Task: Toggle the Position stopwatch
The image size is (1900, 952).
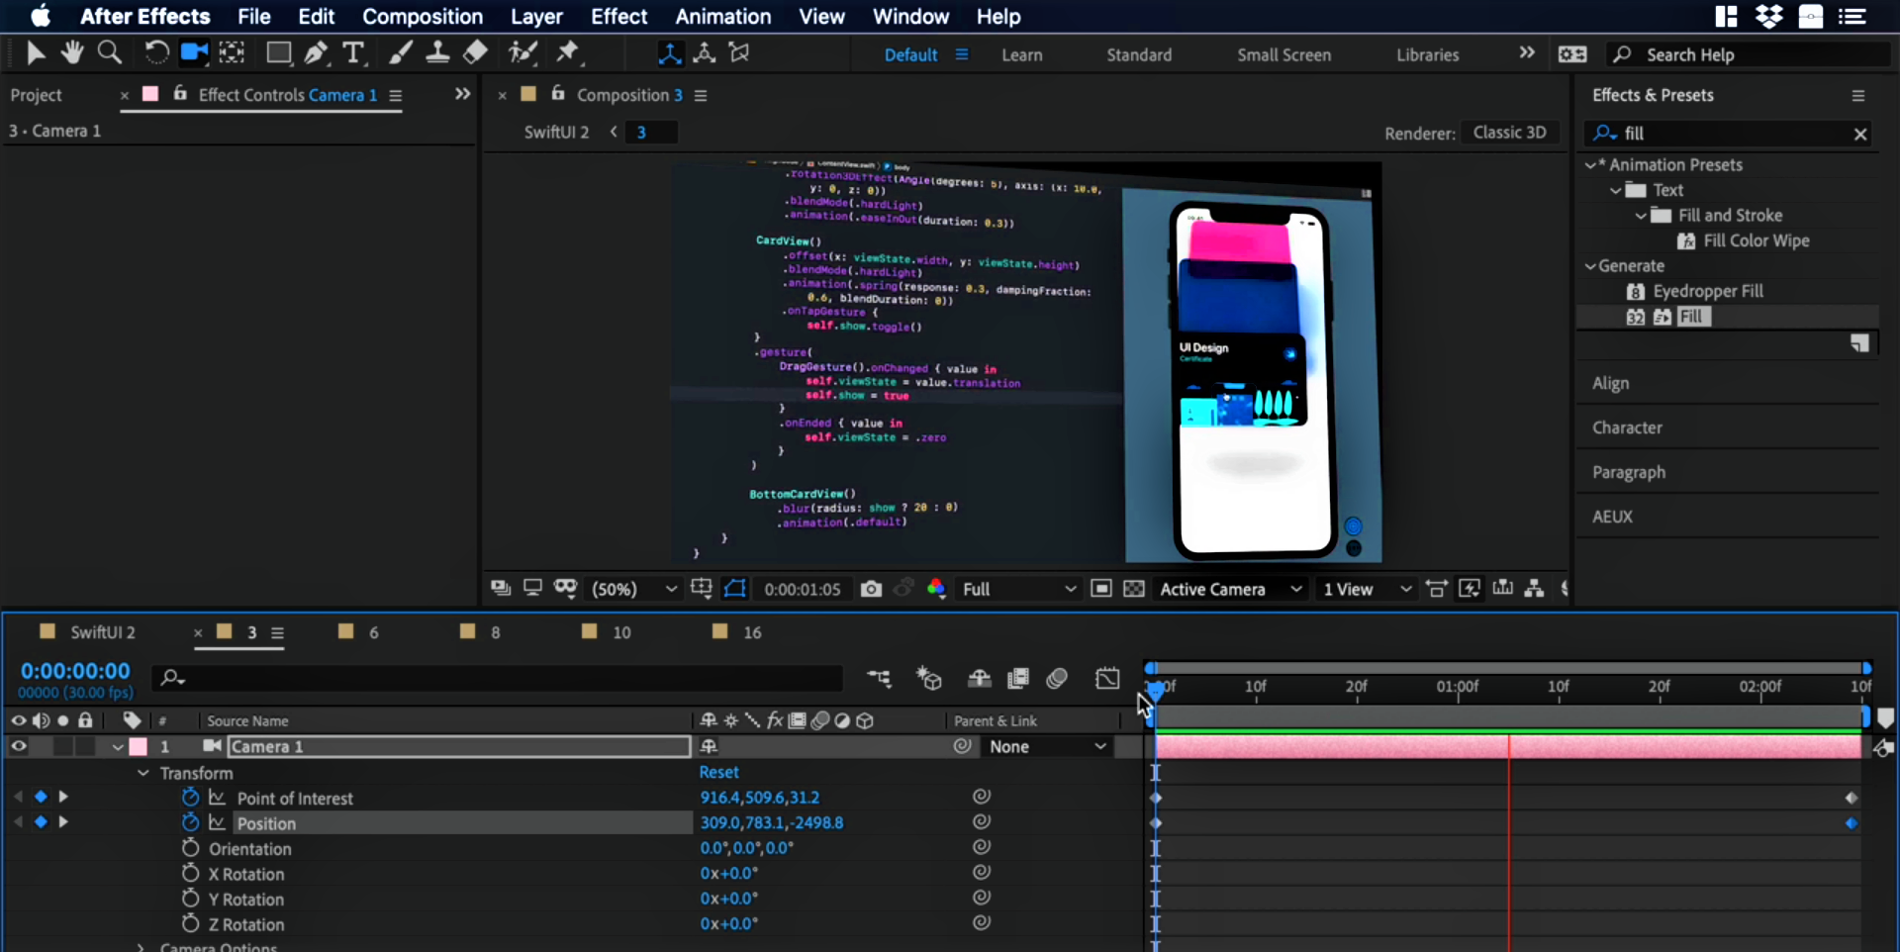Action: 190,823
